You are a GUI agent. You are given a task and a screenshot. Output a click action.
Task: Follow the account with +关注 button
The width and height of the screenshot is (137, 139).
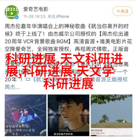[122, 11]
